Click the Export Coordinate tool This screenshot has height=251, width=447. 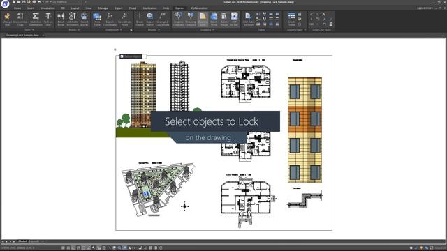[x=110, y=20]
